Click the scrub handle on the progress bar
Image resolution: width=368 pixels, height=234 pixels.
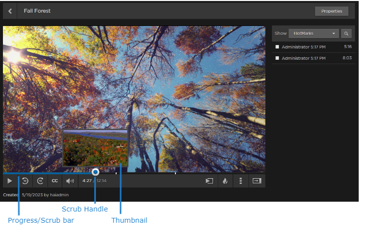point(96,172)
